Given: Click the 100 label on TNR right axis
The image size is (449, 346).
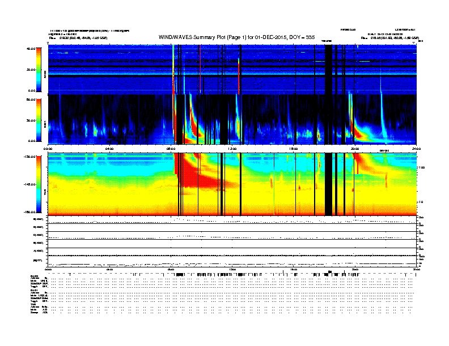Looking at the screenshot, I should pyautogui.click(x=422, y=167).
